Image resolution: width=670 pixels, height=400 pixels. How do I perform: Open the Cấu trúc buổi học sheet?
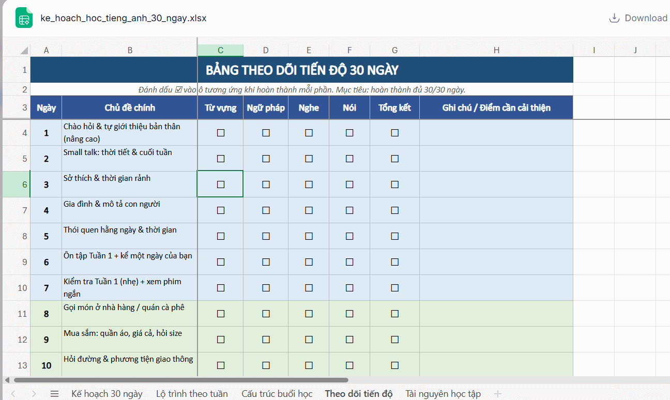pos(277,394)
